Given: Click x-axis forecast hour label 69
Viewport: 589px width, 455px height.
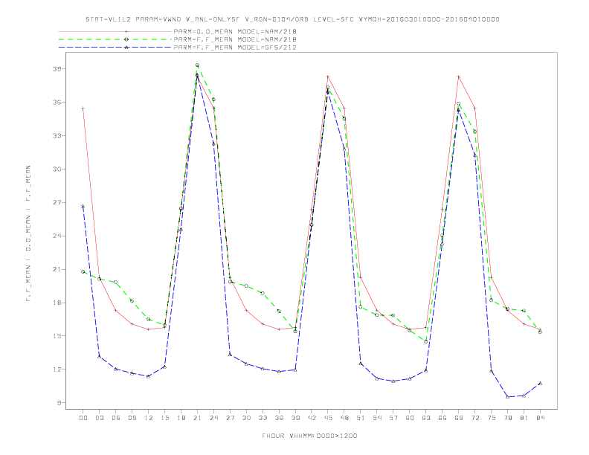Looking at the screenshot, I should coord(459,418).
